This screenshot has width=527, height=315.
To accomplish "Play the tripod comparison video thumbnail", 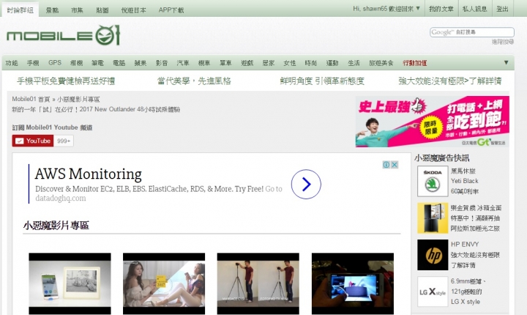I will [x=258, y=283].
